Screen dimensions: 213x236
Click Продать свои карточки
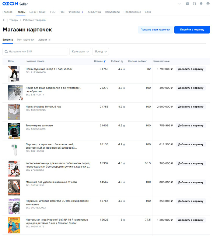[155, 30]
